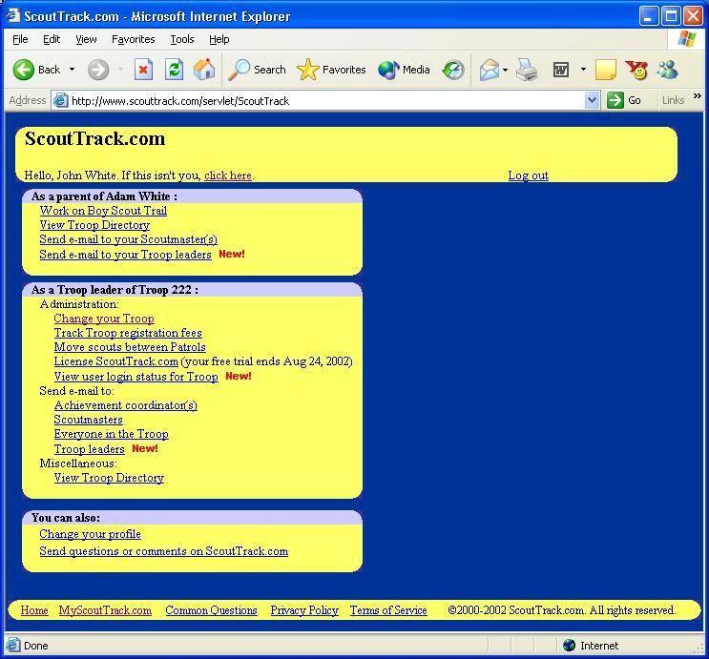Viewport: 709px width, 659px height.
Task: Open the File menu
Action: coord(20,39)
